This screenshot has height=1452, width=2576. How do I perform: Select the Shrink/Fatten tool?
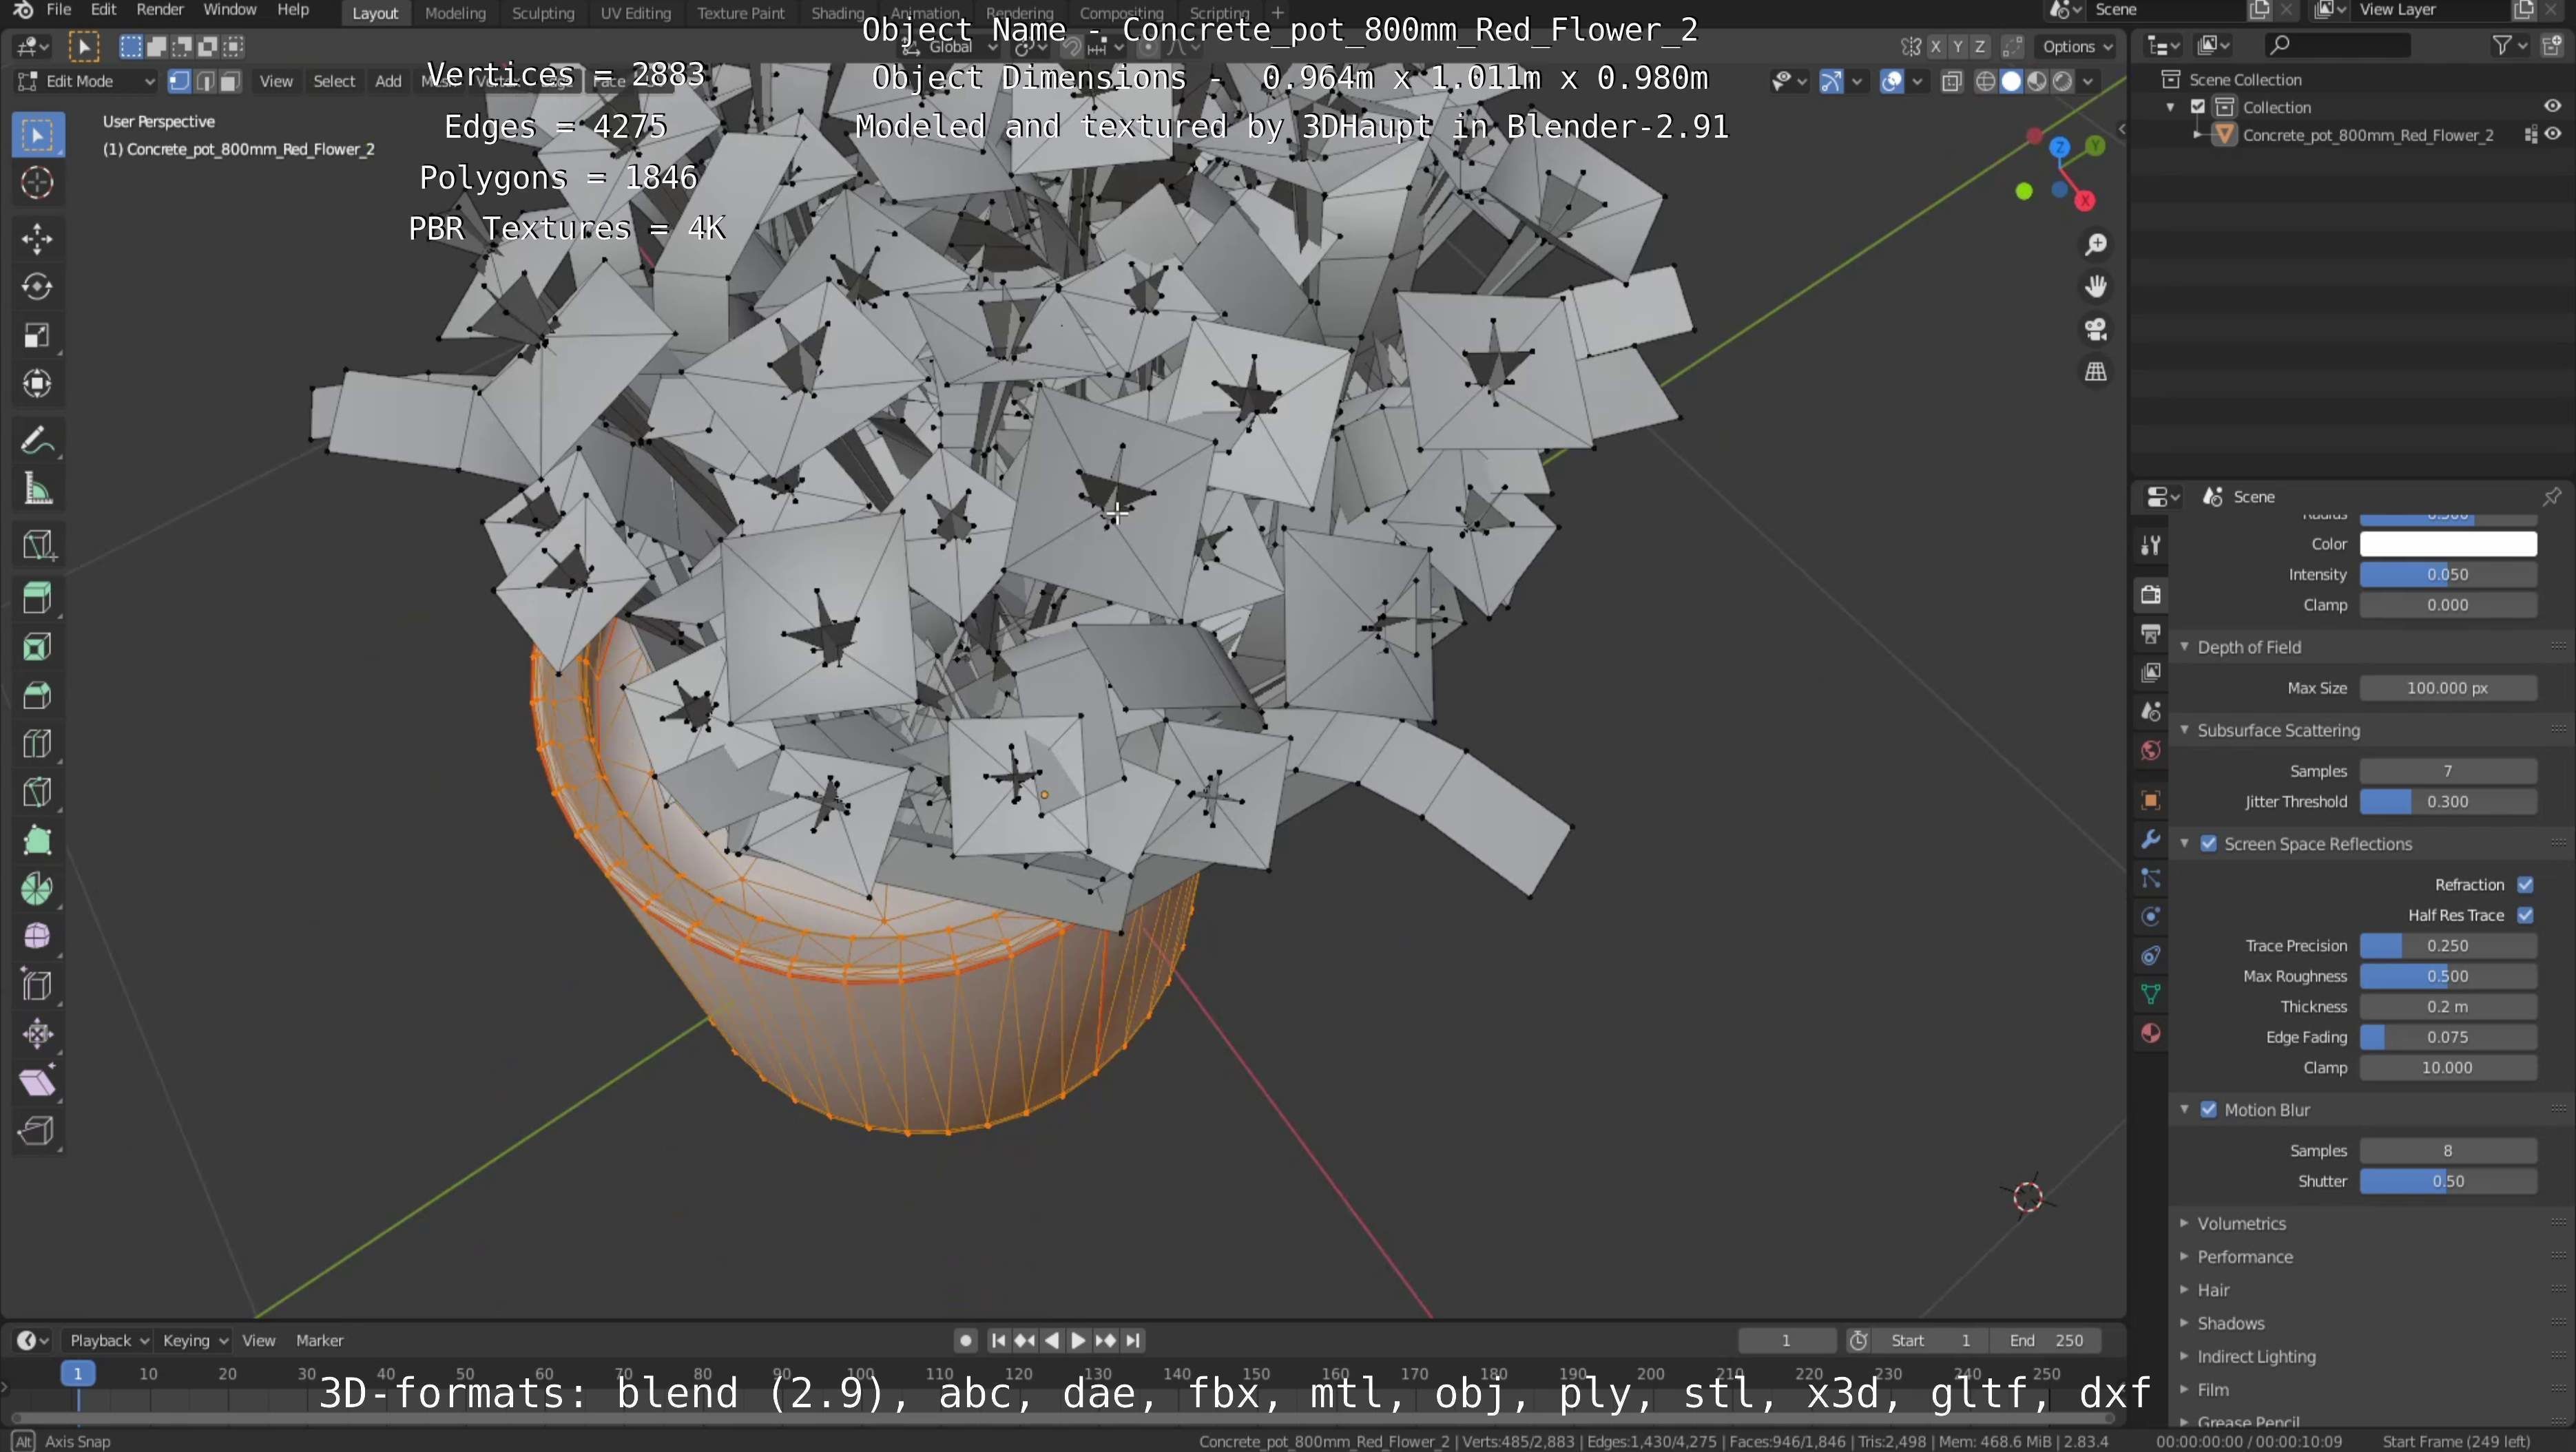(x=38, y=1033)
